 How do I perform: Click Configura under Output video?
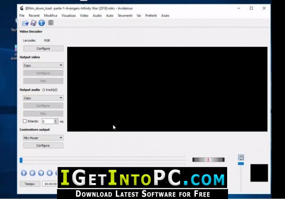tap(43, 73)
